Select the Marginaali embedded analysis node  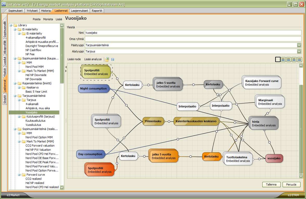tap(270, 102)
